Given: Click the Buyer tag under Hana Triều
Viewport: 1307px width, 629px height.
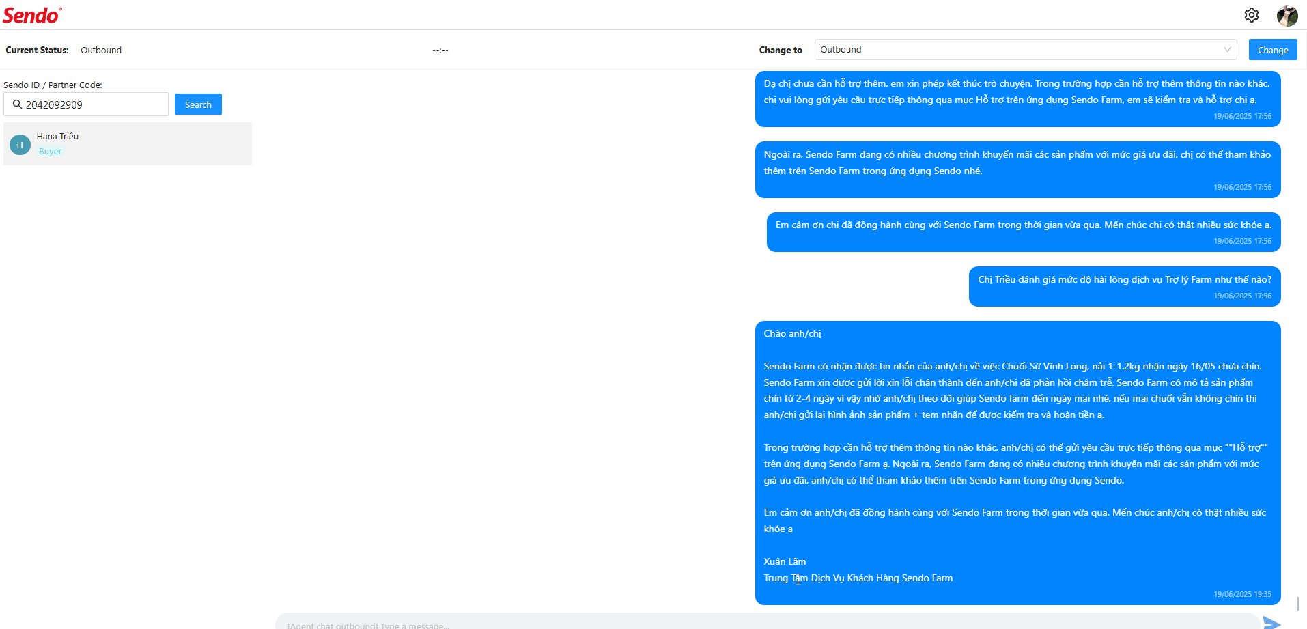Looking at the screenshot, I should click(50, 152).
